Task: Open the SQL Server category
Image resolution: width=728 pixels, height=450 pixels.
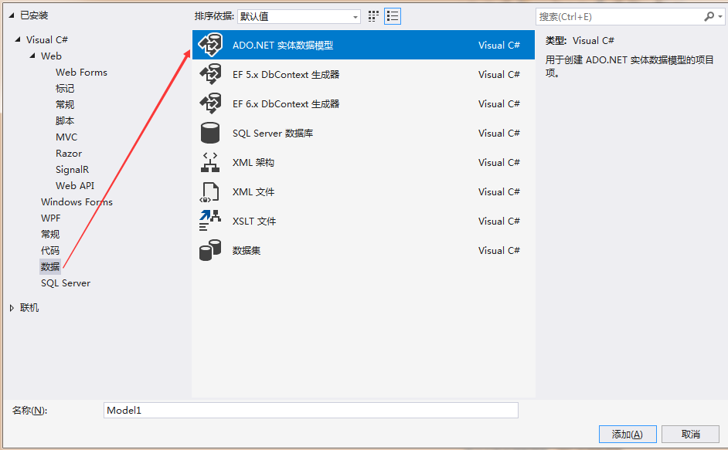Action: coord(66,283)
